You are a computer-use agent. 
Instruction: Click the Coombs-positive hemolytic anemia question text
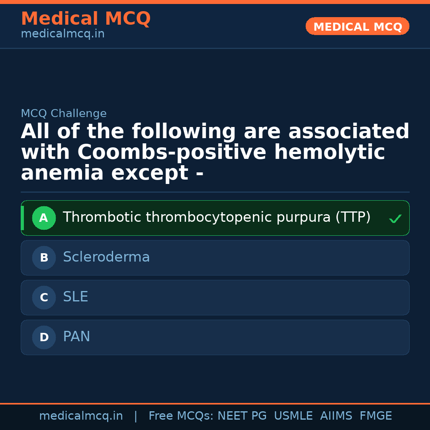[x=215, y=152]
